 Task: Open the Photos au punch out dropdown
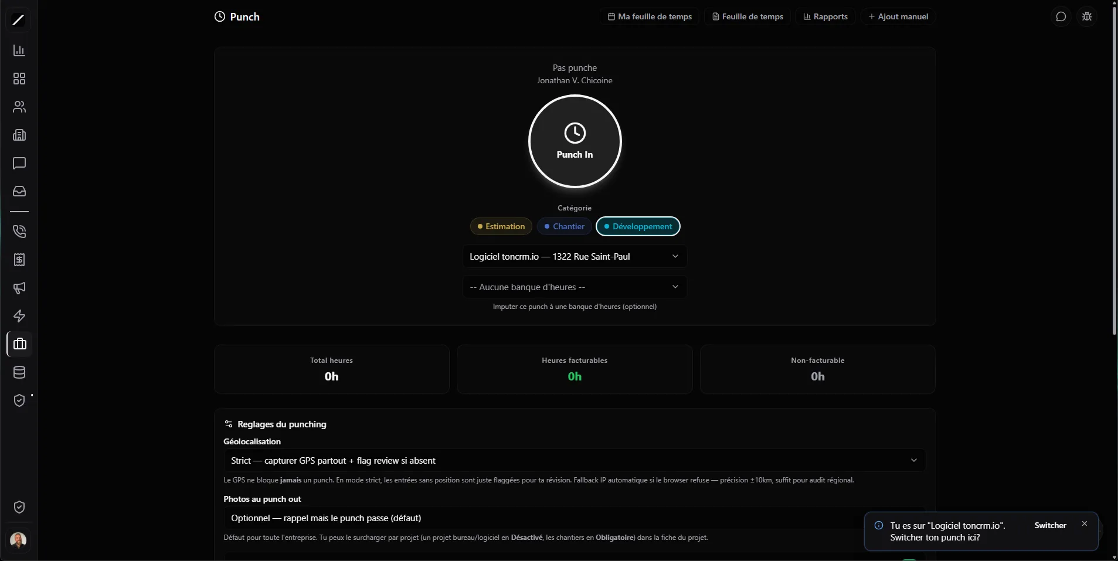coord(575,518)
